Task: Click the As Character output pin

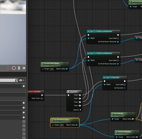Action: (125, 88)
